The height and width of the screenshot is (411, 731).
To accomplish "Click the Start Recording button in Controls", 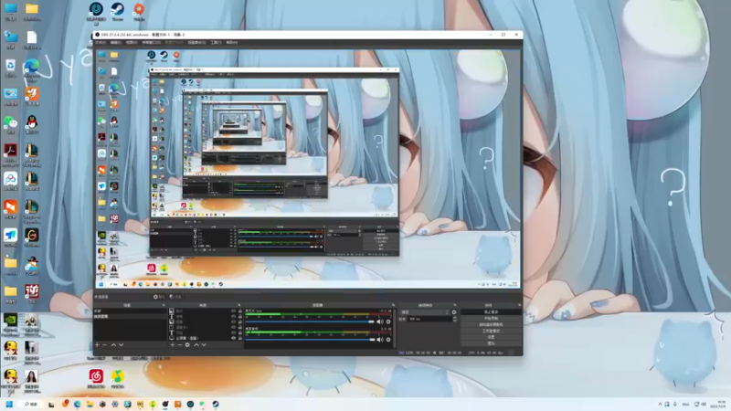I will click(491, 318).
